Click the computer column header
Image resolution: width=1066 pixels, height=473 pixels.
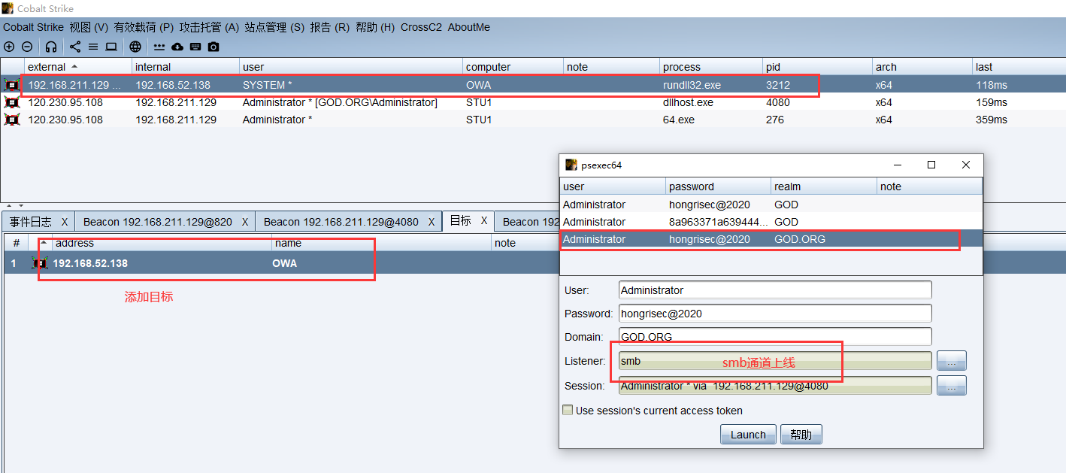point(513,67)
